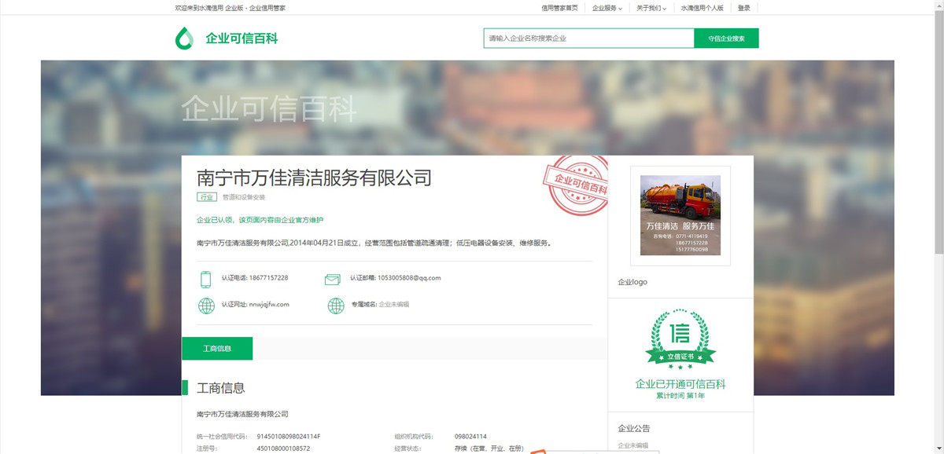Click 登录 to sign in
The image size is (944, 454).
[x=744, y=8]
